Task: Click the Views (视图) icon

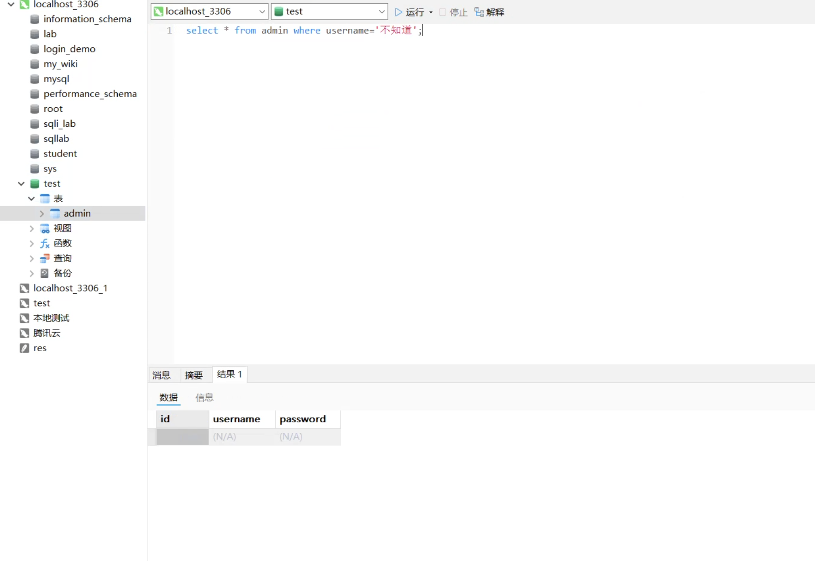Action: tap(45, 229)
